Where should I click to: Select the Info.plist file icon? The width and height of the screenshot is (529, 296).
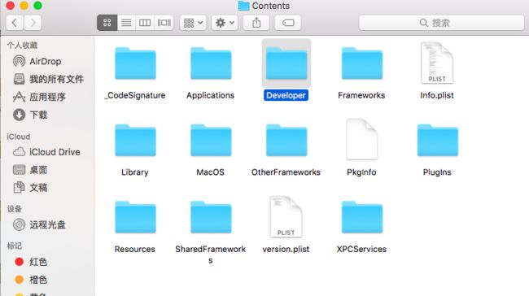pyautogui.click(x=437, y=63)
